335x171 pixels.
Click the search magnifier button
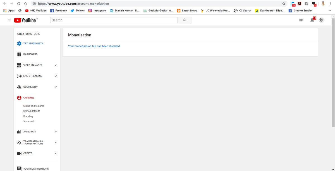tap(185, 20)
